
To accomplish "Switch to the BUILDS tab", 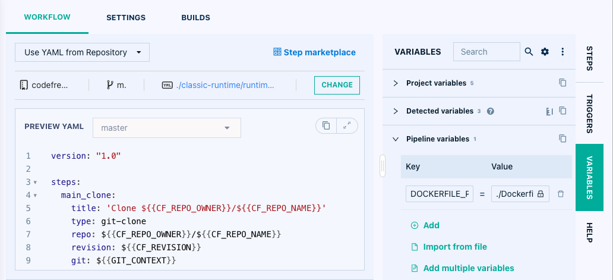I will (195, 18).
